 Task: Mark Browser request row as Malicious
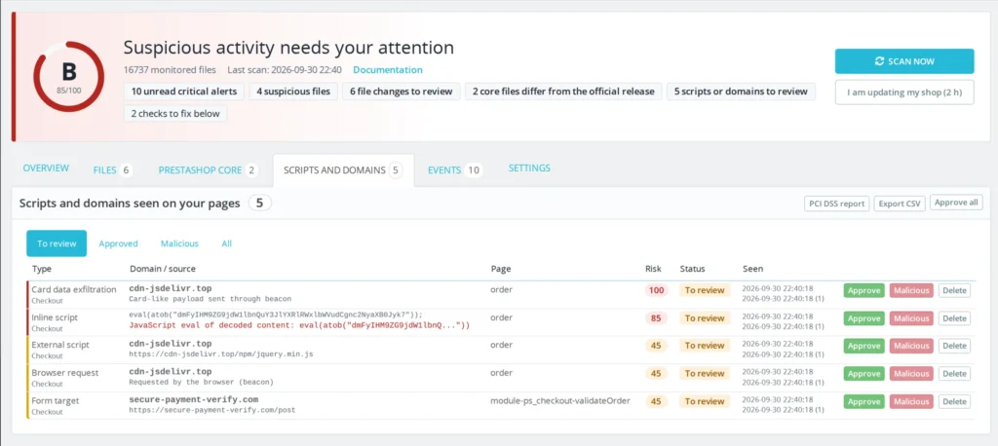tap(911, 374)
